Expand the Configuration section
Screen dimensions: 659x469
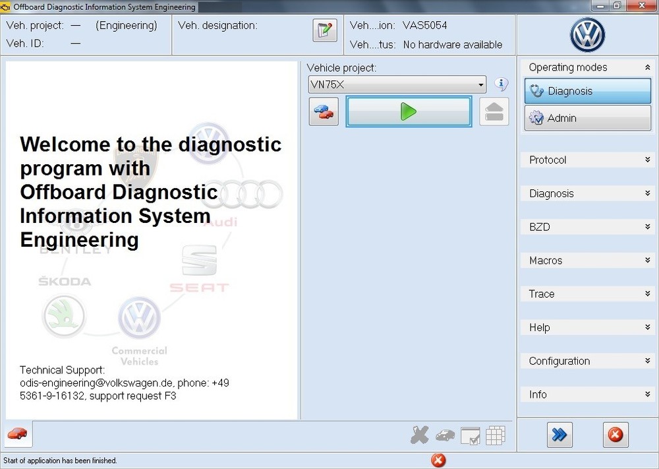587,361
